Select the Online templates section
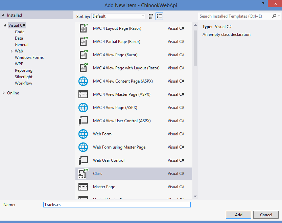 point(13,93)
